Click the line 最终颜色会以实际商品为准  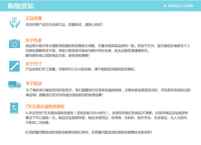click(x=57, y=56)
